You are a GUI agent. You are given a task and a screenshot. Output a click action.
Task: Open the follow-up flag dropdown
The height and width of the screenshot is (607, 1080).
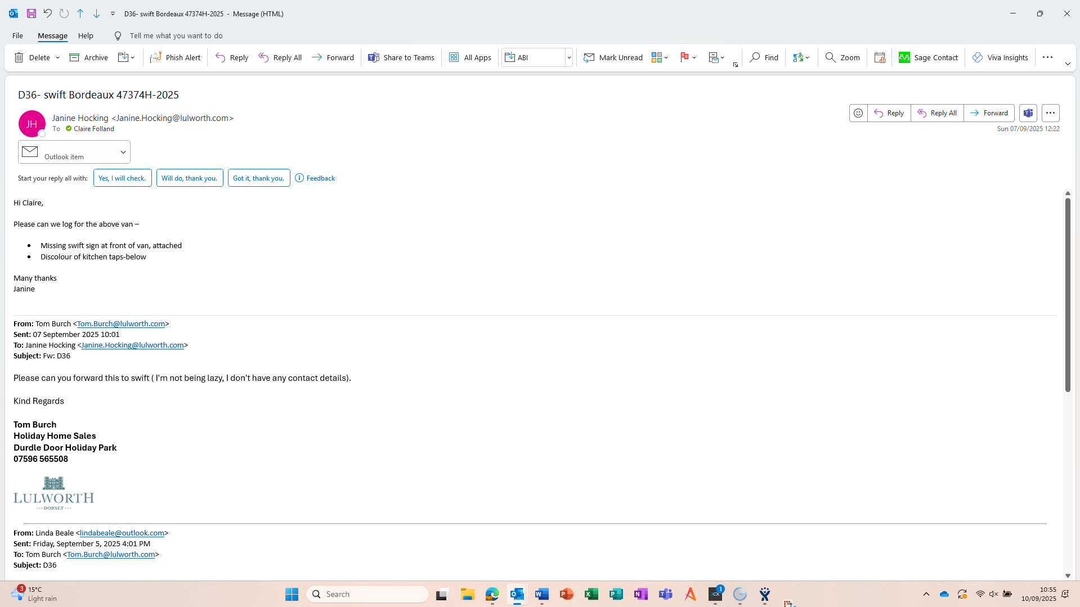click(694, 57)
